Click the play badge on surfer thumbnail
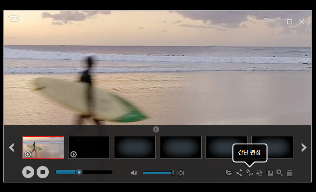316x192 pixels. (27, 155)
